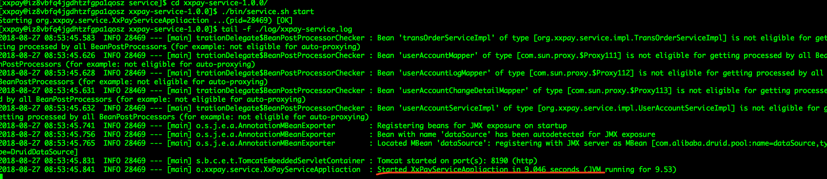Click the 'userAccountMapper' bean name
Screen dimensions: 827x179
point(438,56)
